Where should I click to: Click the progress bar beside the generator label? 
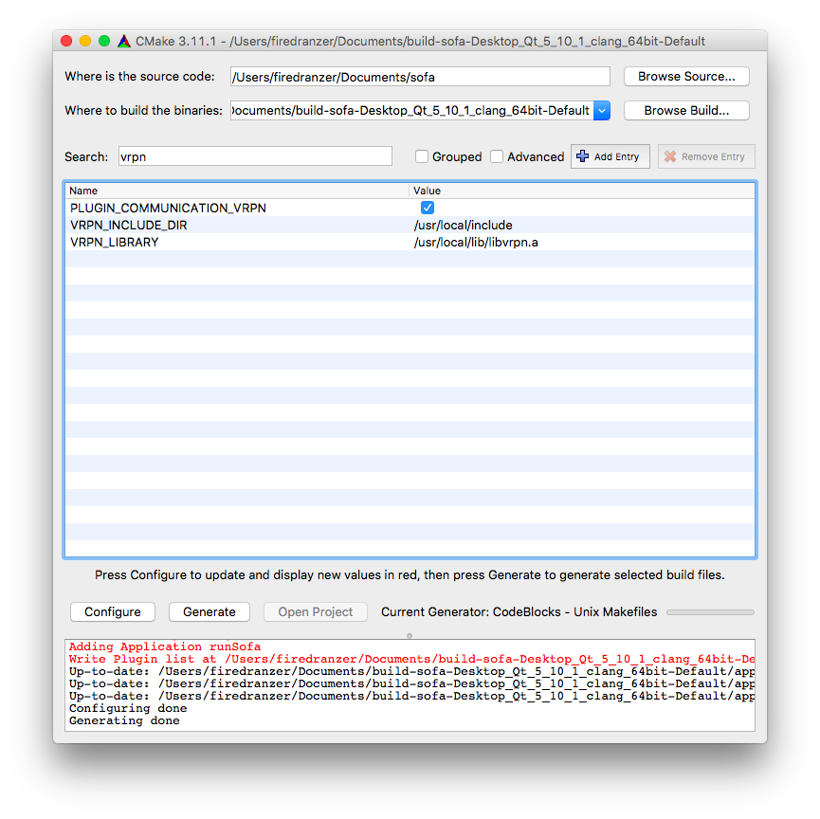(710, 612)
